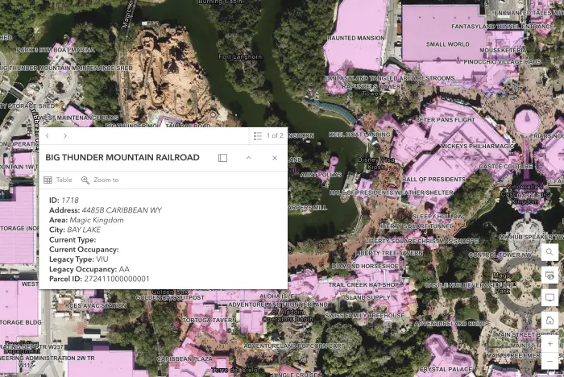Zoom out using the minus button
Viewport: 564px width, 377px height.
point(549,365)
